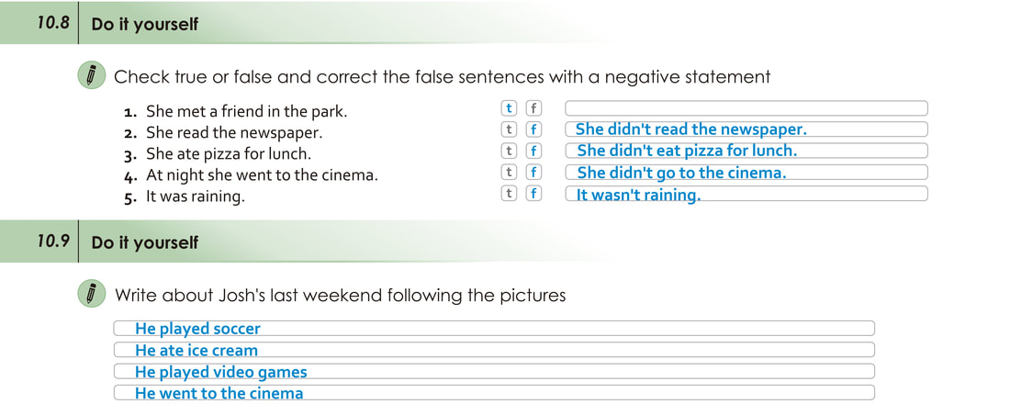Click the pencil icon beside 'Write about Josh's last weekend'
This screenshot has height=404, width=1010.
coord(91,295)
